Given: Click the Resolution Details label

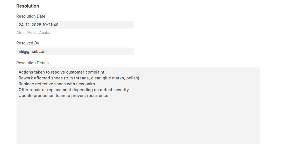Looking at the screenshot, I should (x=33, y=63).
